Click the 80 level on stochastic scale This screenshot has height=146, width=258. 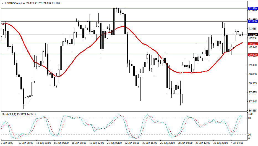click(x=250, y=118)
